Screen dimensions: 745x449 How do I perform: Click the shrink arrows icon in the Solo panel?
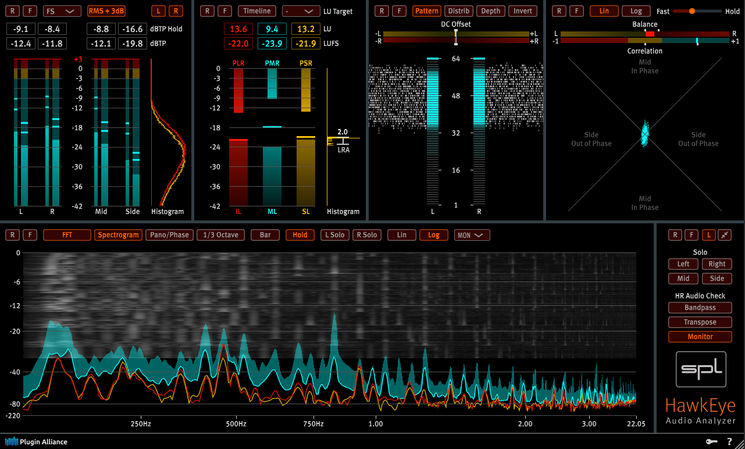[724, 235]
